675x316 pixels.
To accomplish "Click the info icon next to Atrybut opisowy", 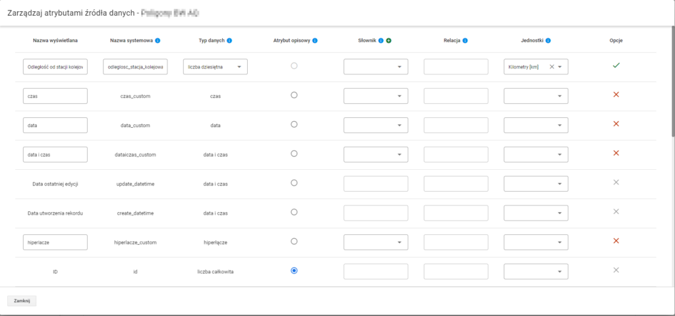I will point(315,41).
